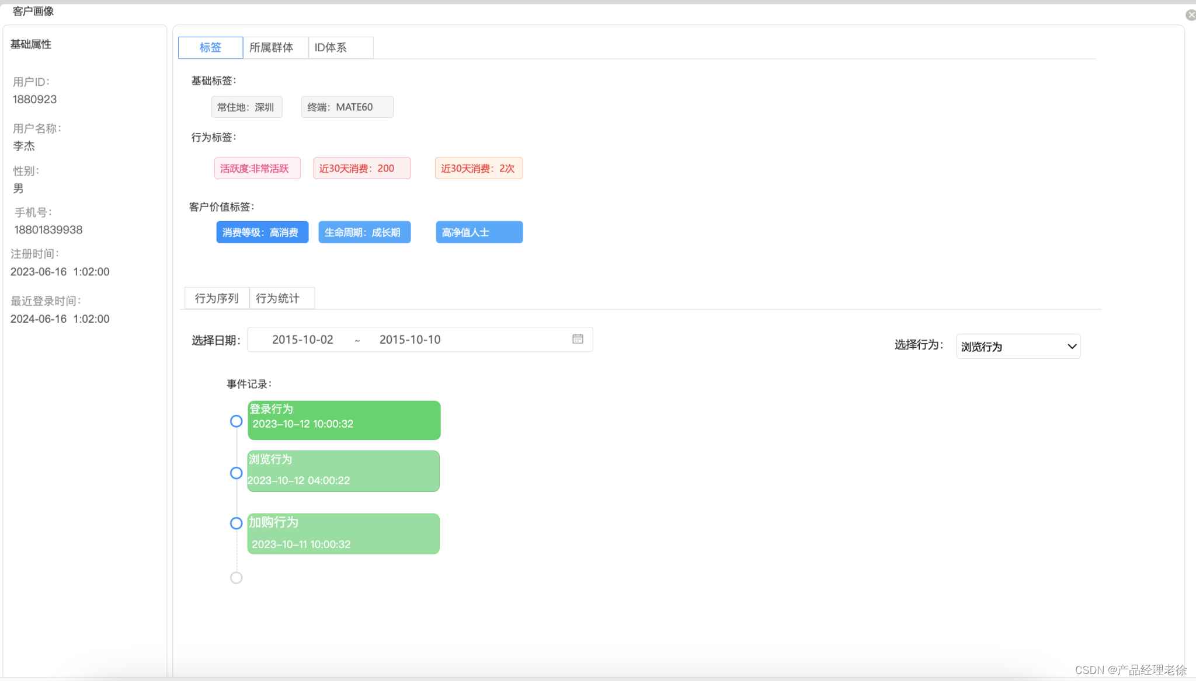Select the 标签 tab
The width and height of the screenshot is (1196, 681).
click(210, 48)
